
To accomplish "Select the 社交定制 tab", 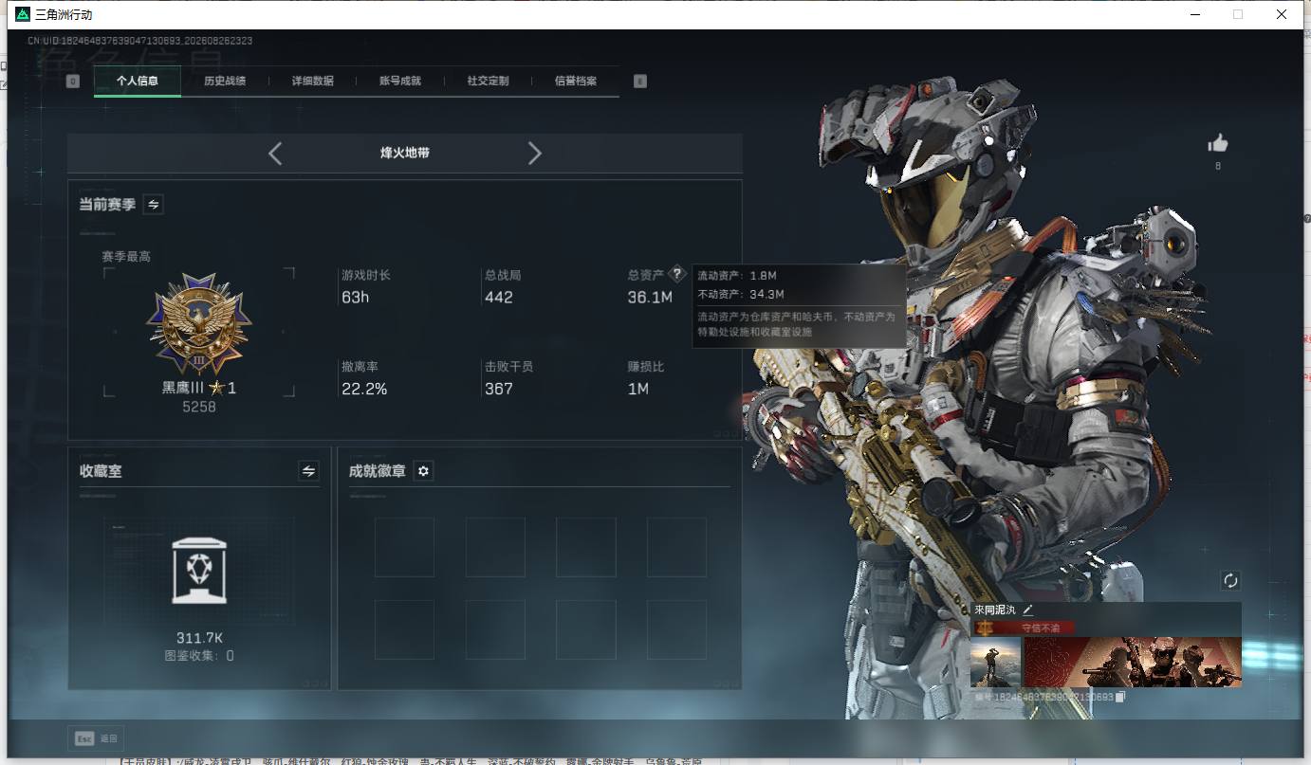I will point(489,81).
